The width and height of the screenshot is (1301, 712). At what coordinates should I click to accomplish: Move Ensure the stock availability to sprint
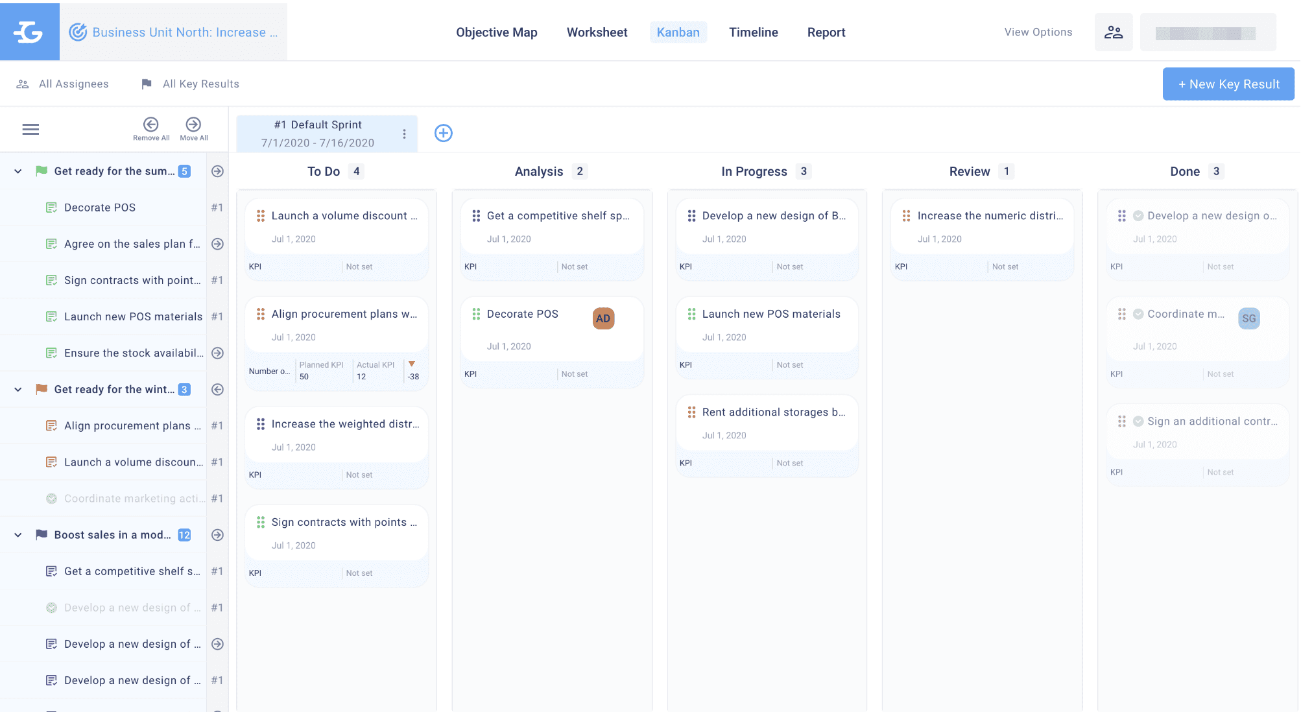click(x=218, y=353)
